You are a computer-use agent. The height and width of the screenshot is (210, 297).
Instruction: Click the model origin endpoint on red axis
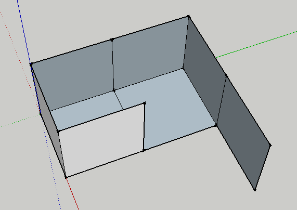tap(66, 177)
